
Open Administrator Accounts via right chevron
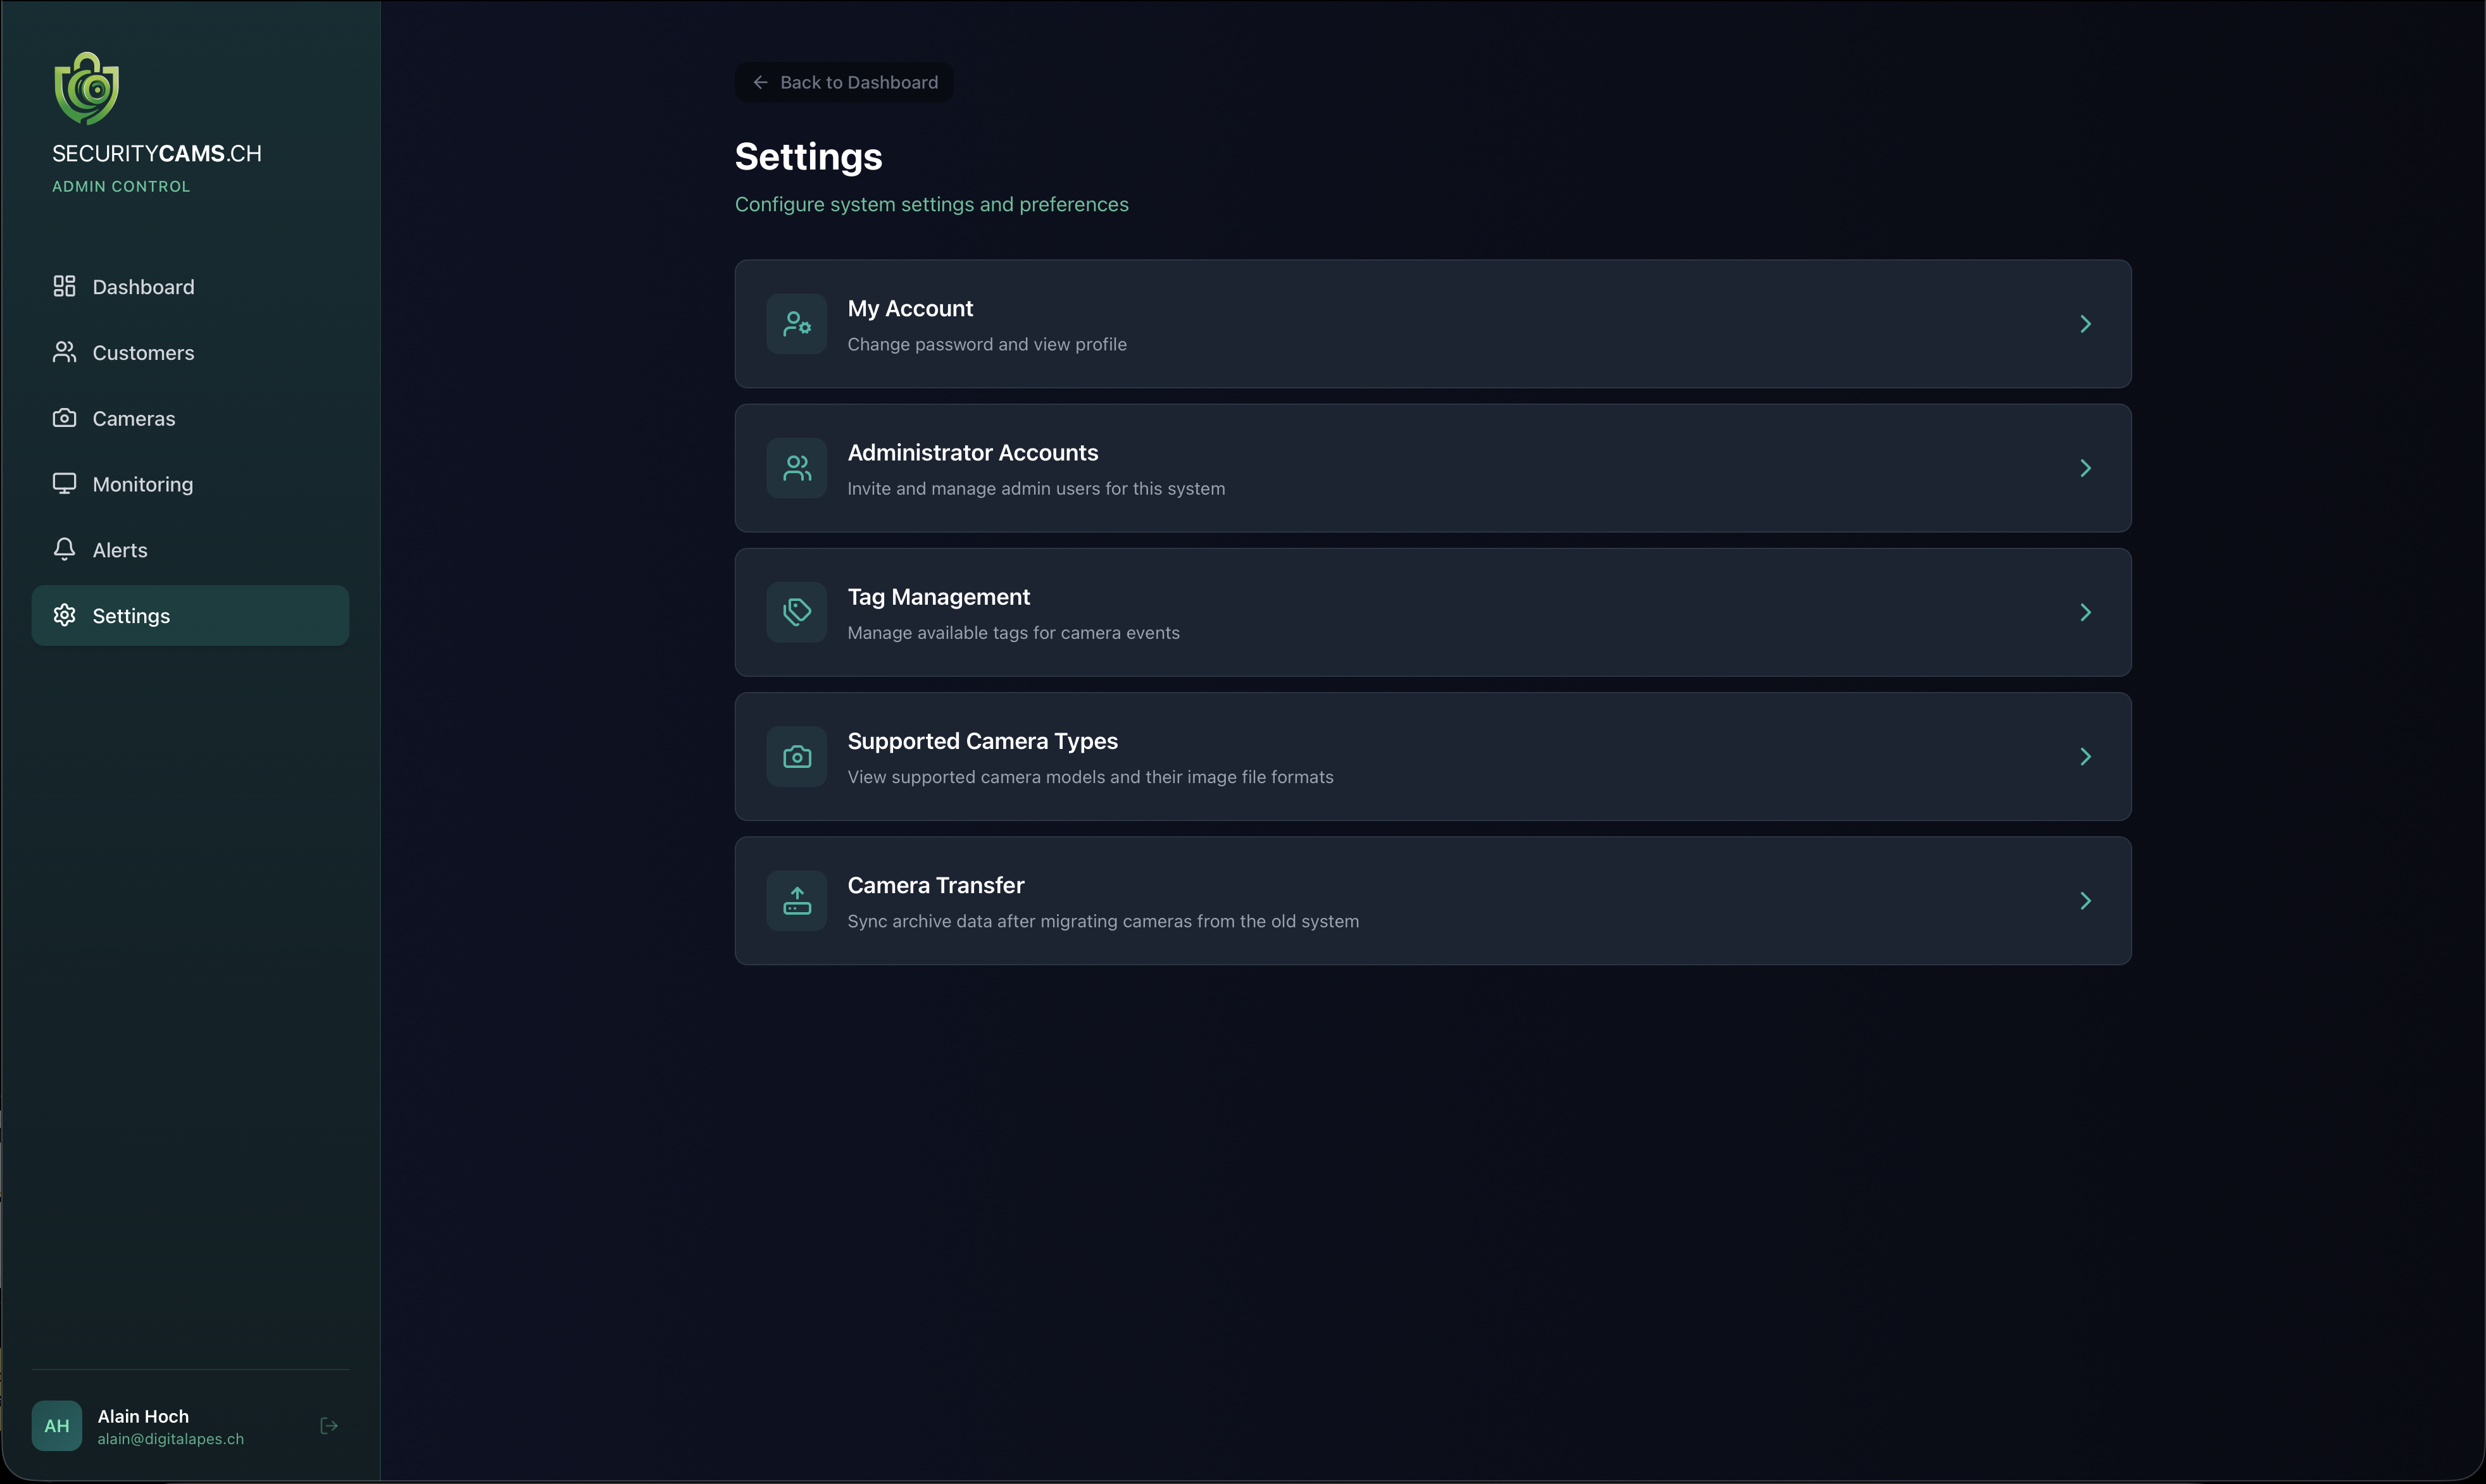2085,468
